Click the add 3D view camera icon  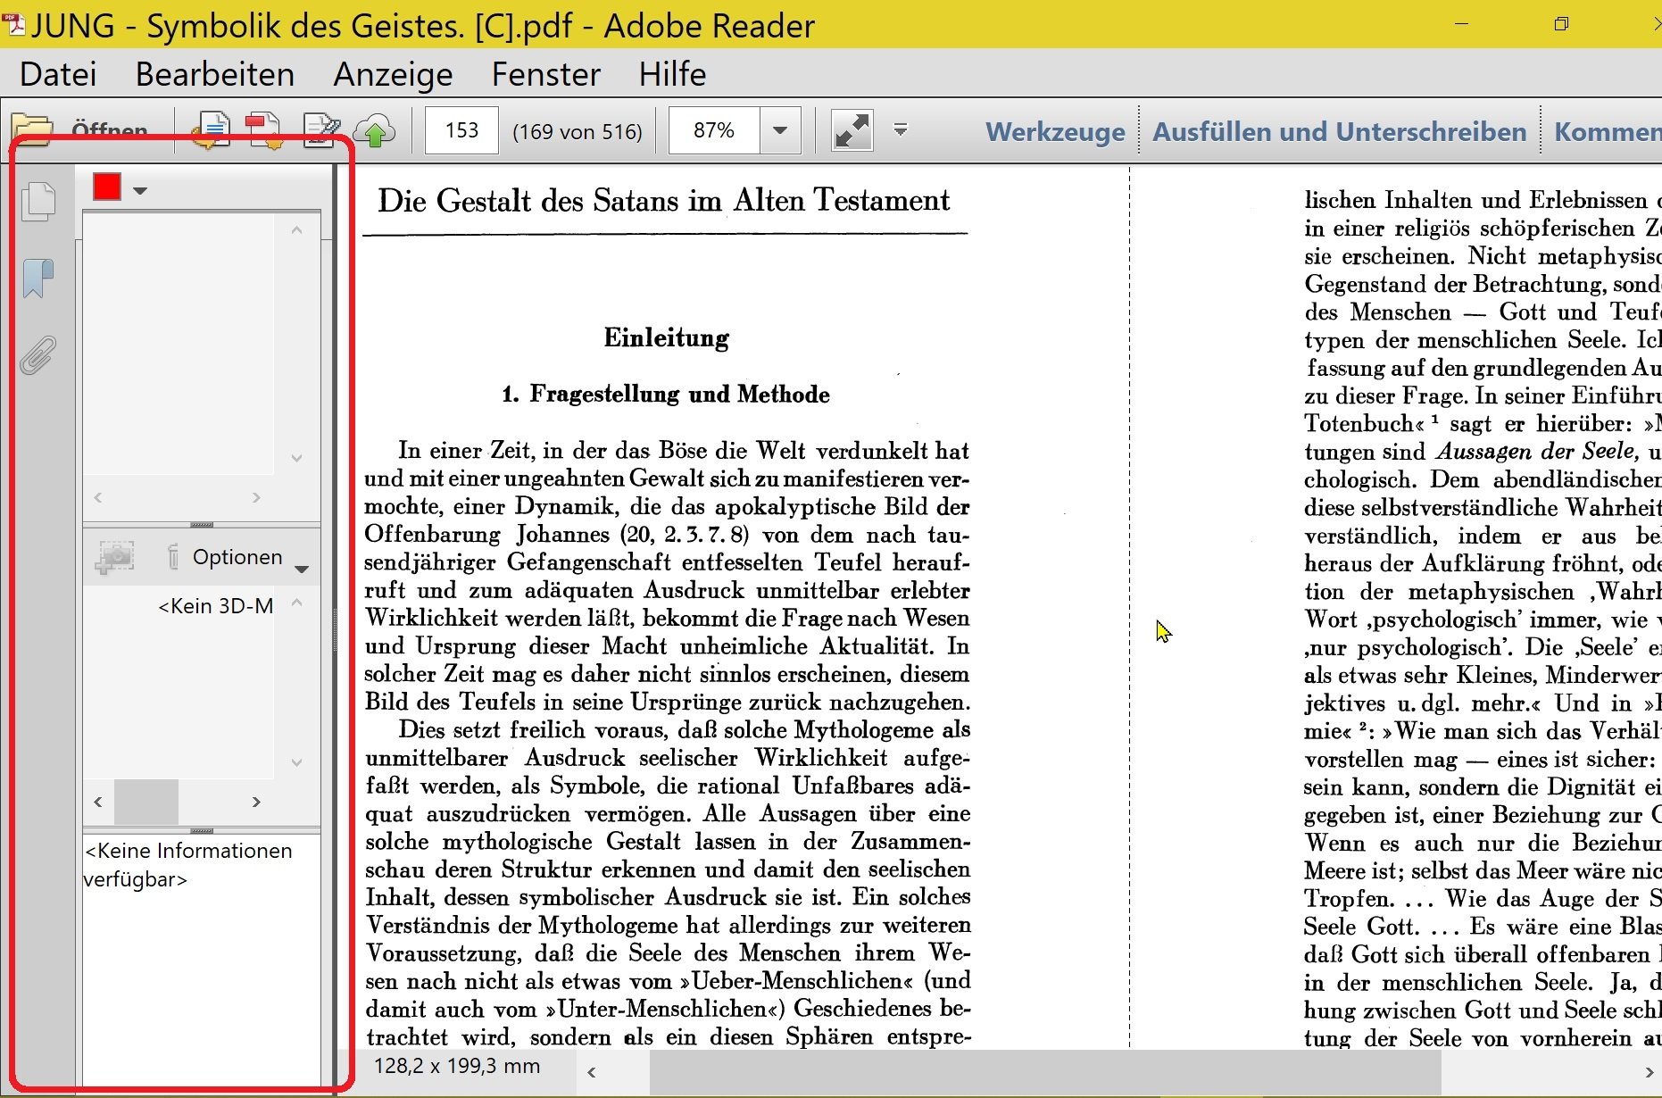115,557
